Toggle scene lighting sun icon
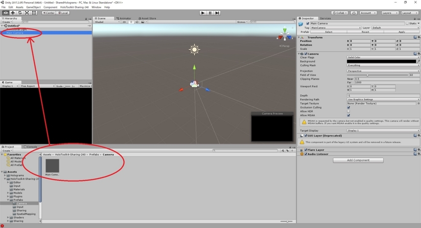The height and width of the screenshot is (228, 421). click(131, 22)
